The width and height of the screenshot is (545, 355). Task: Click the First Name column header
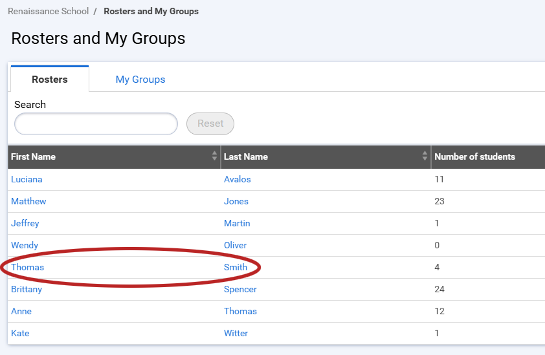[114, 156]
